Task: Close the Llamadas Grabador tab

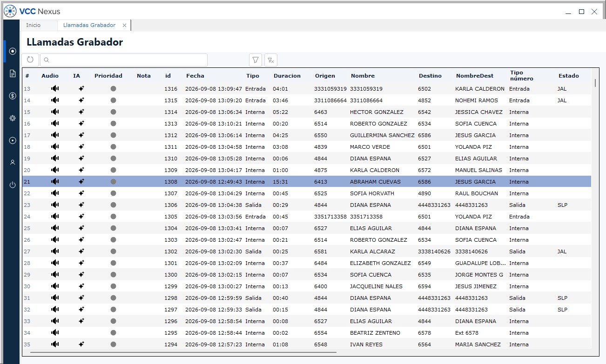Action: 124,25
